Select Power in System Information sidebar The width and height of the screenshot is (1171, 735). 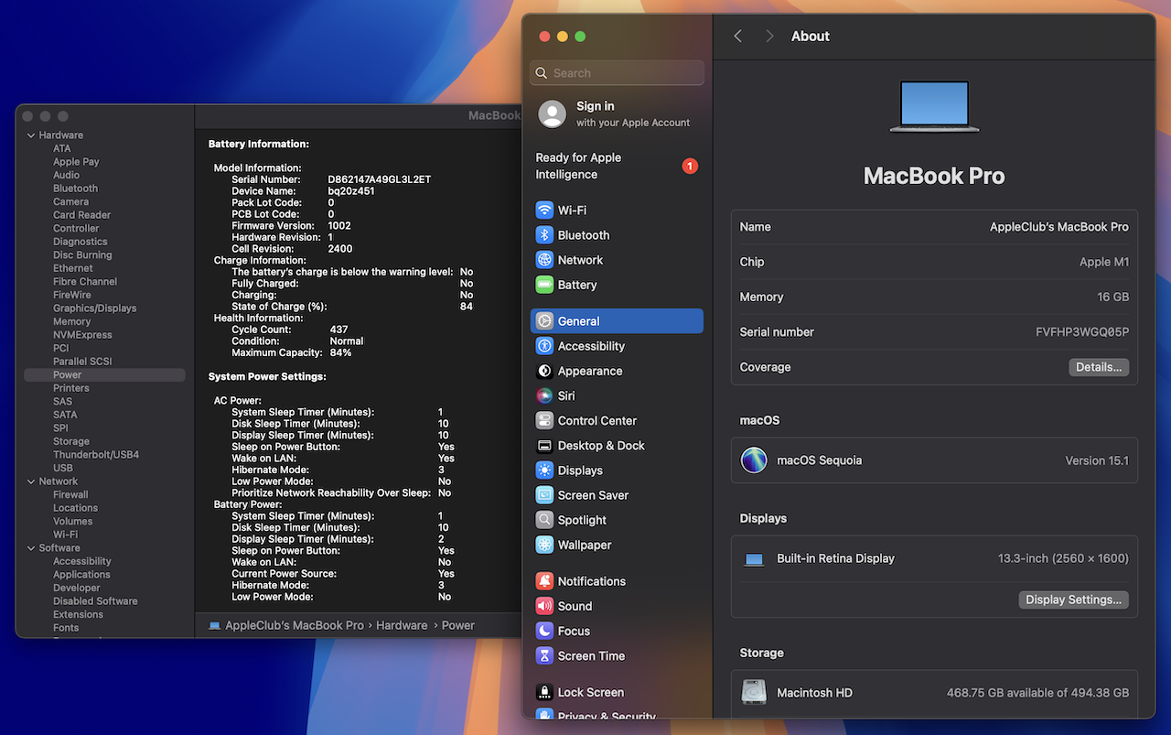104,375
